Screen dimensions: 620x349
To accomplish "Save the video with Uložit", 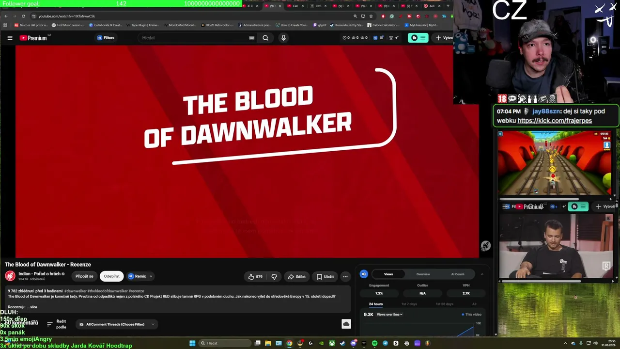I will pos(325,277).
